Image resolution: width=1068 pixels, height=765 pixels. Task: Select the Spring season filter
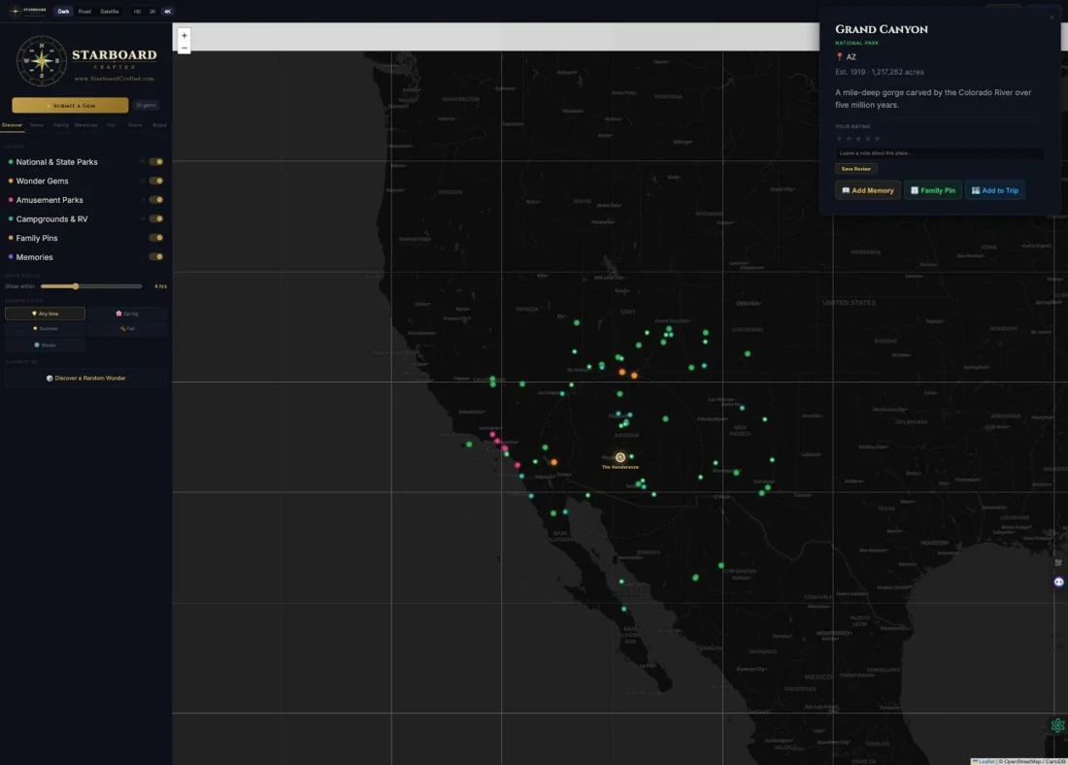click(x=126, y=314)
